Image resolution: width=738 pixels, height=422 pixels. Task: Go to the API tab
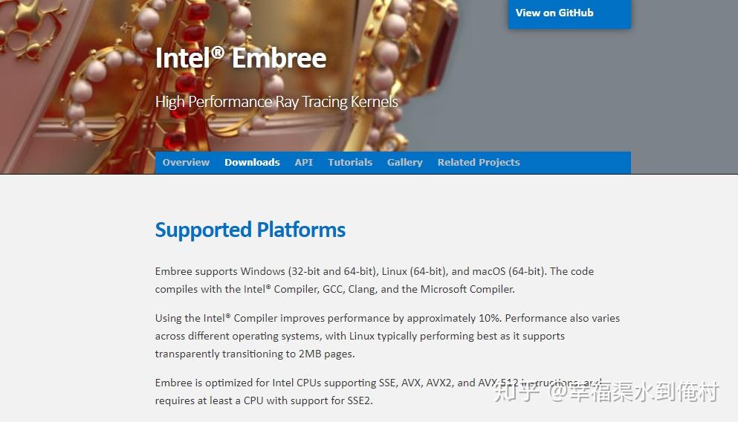(x=303, y=162)
